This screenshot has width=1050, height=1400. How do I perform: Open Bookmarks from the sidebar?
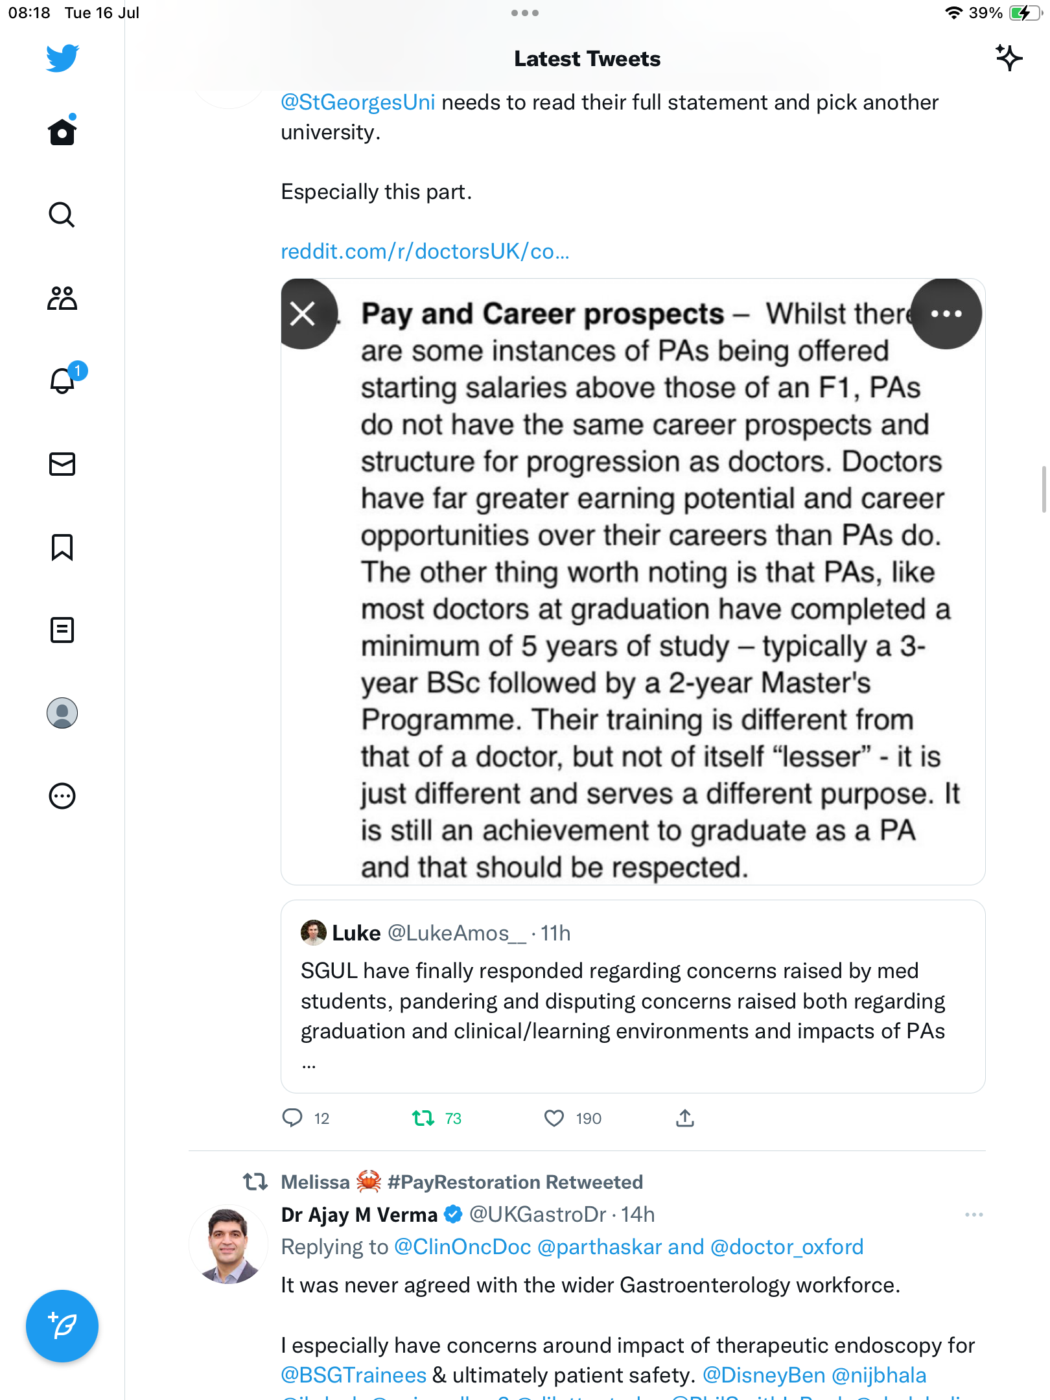(x=62, y=547)
